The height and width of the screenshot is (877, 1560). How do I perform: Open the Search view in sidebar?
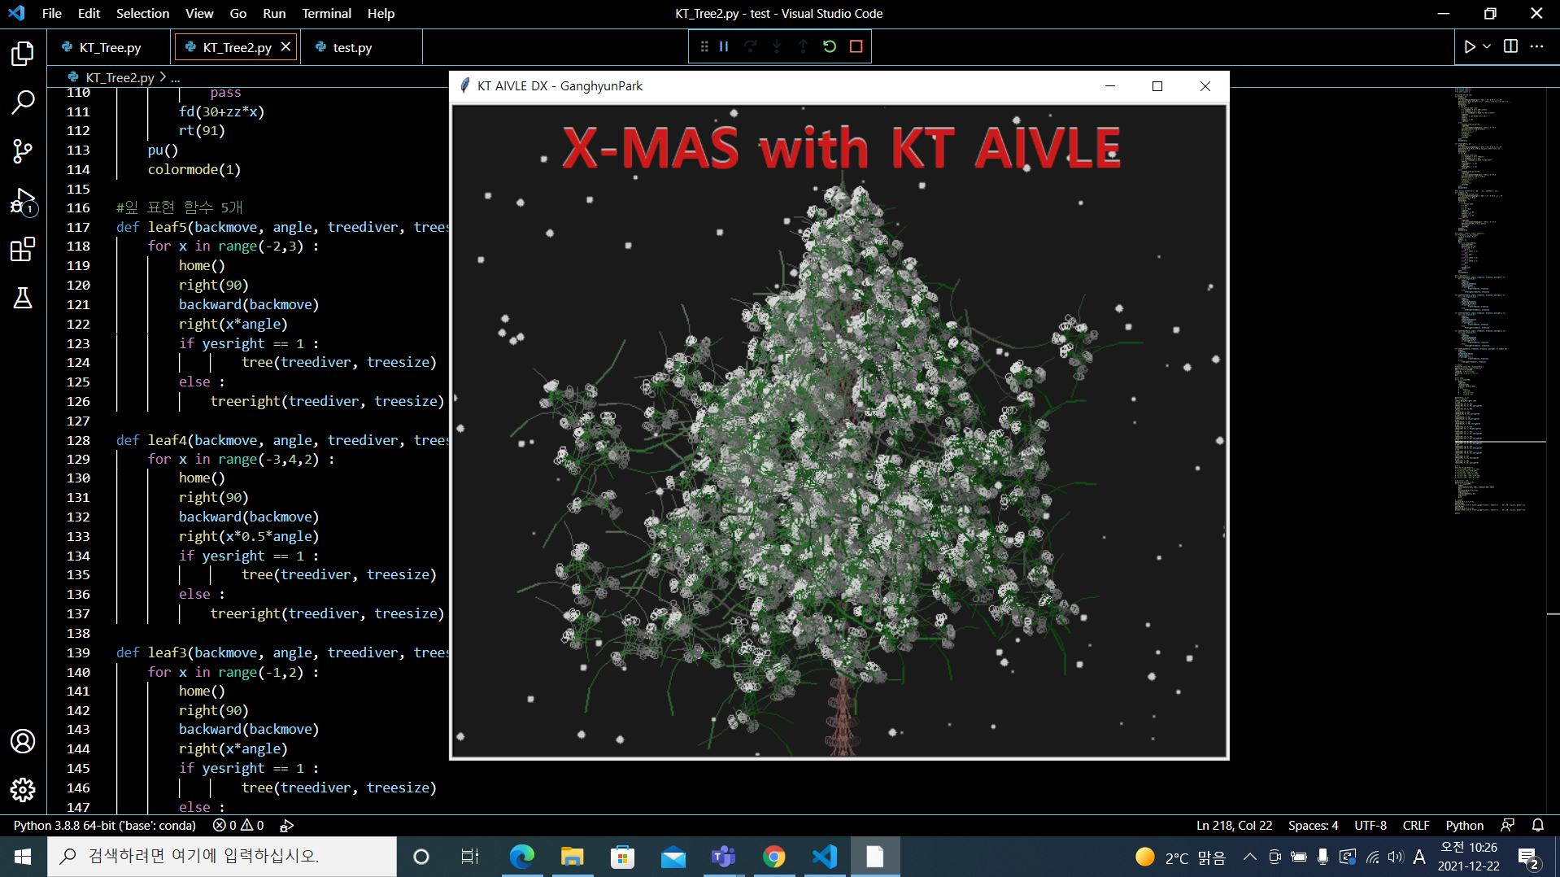[22, 103]
